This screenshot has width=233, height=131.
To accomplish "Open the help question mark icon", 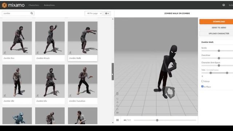I will point(224,5).
